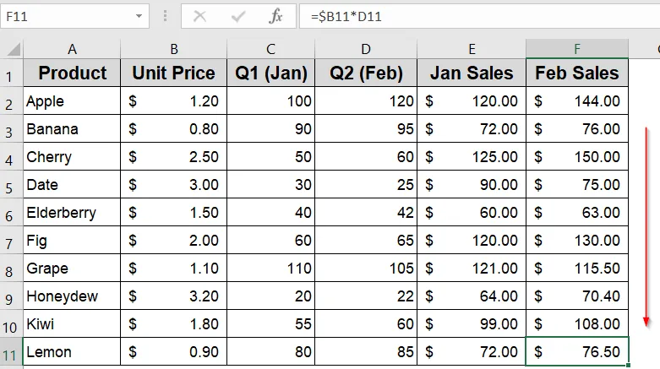
Task: Select the Honeydew cell
Action: [x=72, y=296]
